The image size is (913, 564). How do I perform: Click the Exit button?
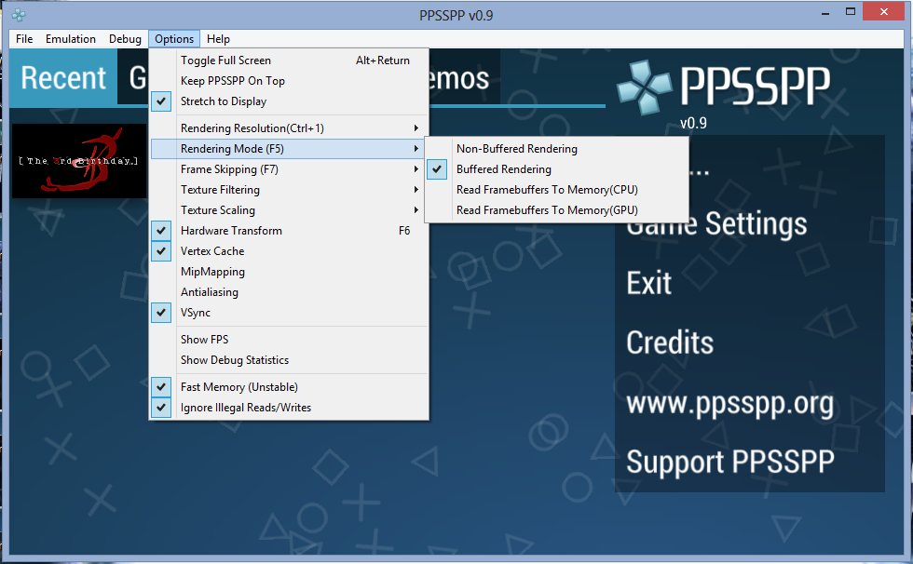pos(649,283)
